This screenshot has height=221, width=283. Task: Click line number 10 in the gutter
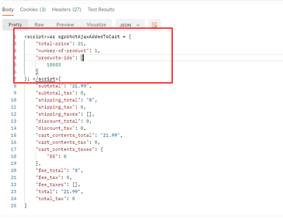click(14, 100)
